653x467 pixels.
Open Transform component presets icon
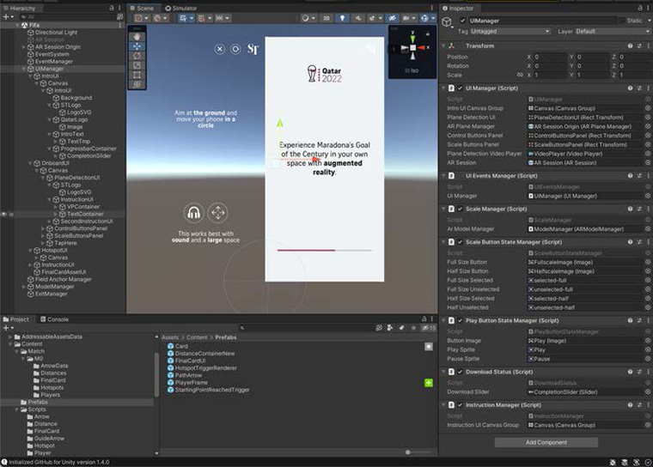639,45
